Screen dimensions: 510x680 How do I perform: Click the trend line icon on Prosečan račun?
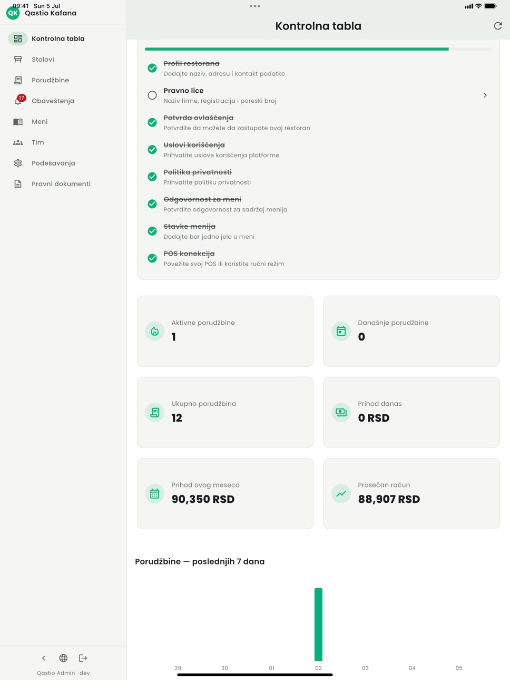[341, 493]
